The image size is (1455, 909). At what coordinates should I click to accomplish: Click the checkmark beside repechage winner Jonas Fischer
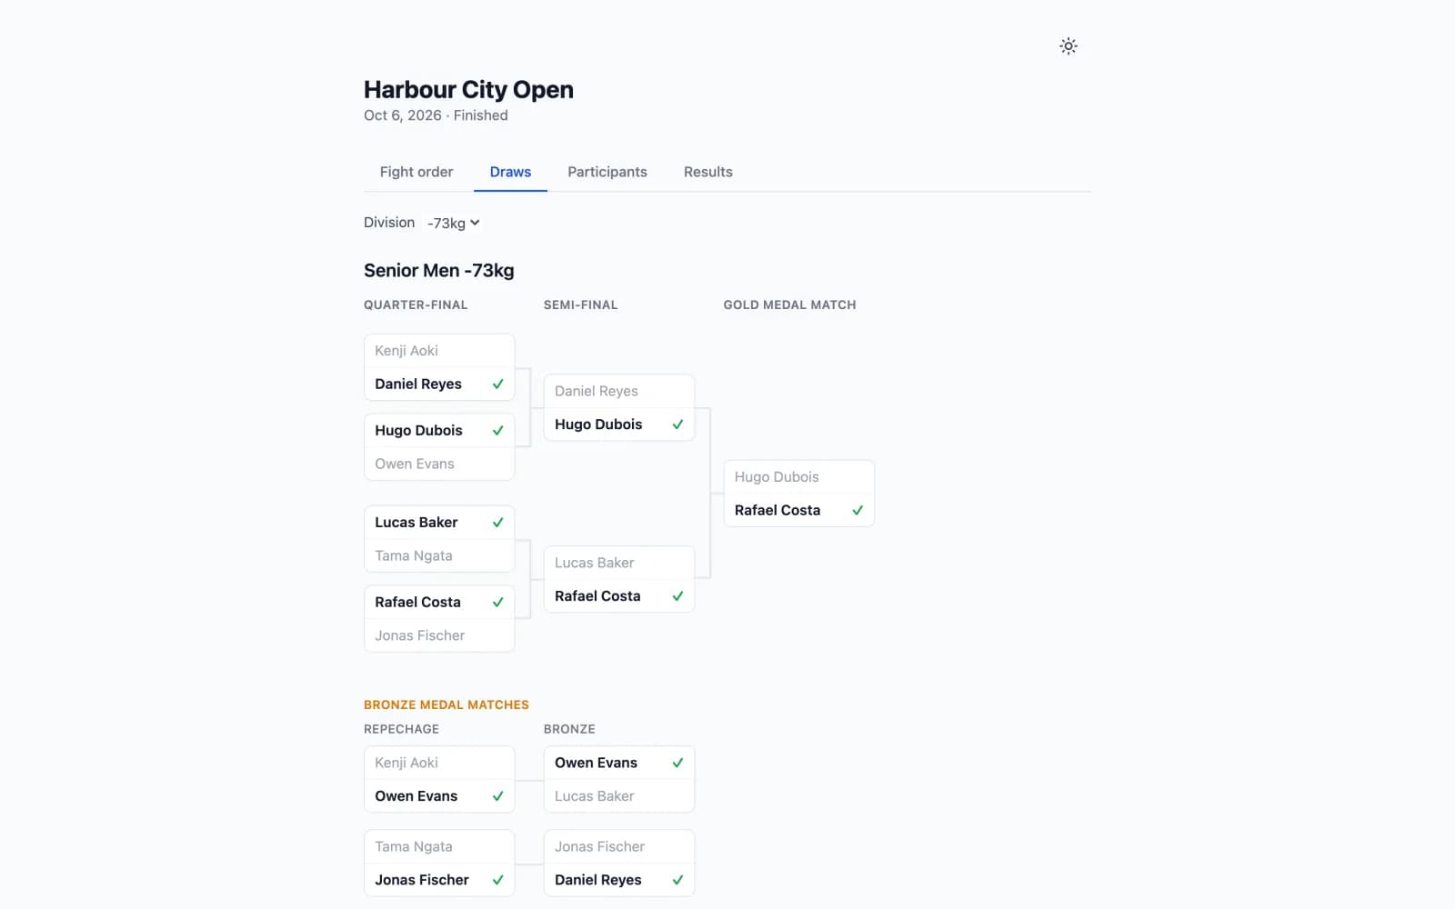coord(497,880)
